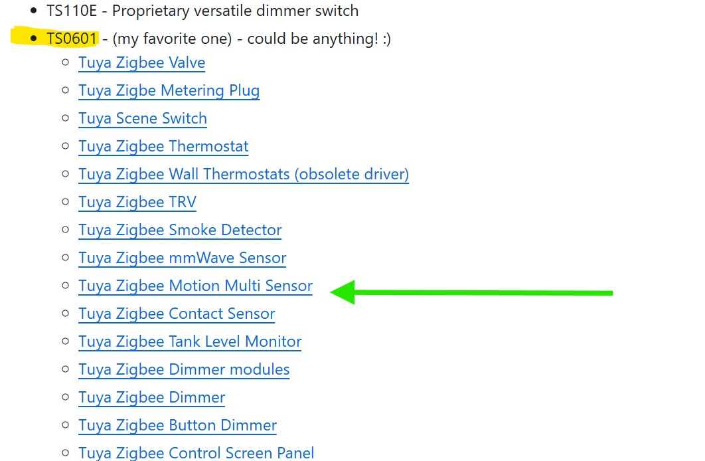The image size is (705, 461).
Task: Follow the Tuya Zigbee mmWave Sensor link
Action: (x=182, y=258)
